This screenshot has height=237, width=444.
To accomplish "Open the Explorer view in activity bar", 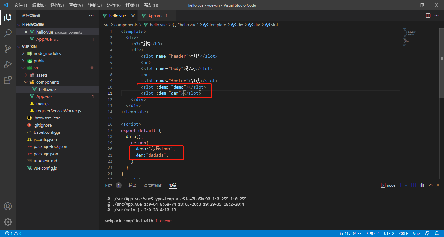I will point(8,18).
